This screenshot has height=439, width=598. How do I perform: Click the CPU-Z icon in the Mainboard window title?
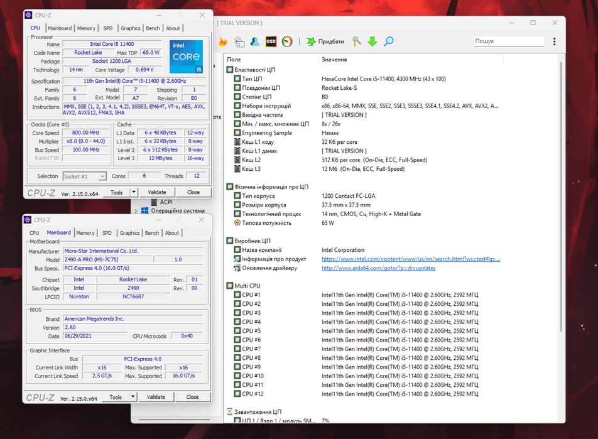click(x=28, y=220)
